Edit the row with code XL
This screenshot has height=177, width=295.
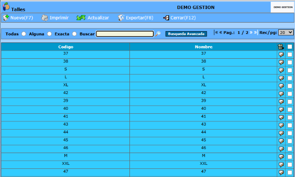pos(281,86)
